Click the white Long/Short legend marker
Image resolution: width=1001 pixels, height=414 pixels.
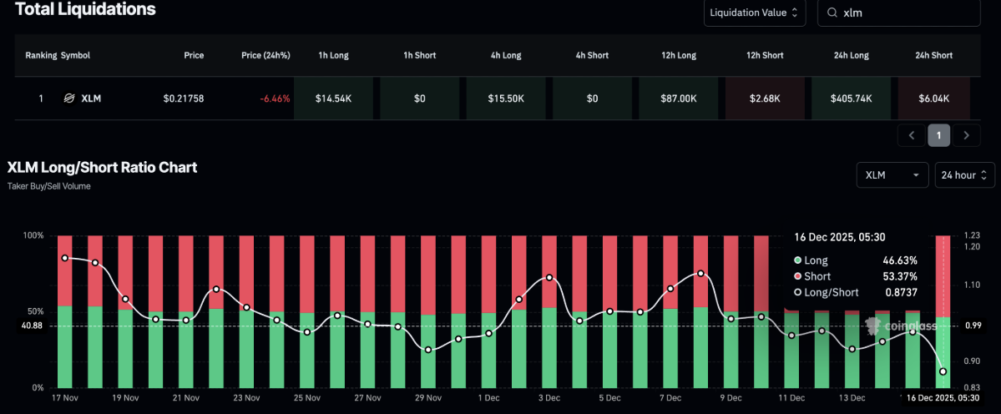pyautogui.click(x=798, y=292)
